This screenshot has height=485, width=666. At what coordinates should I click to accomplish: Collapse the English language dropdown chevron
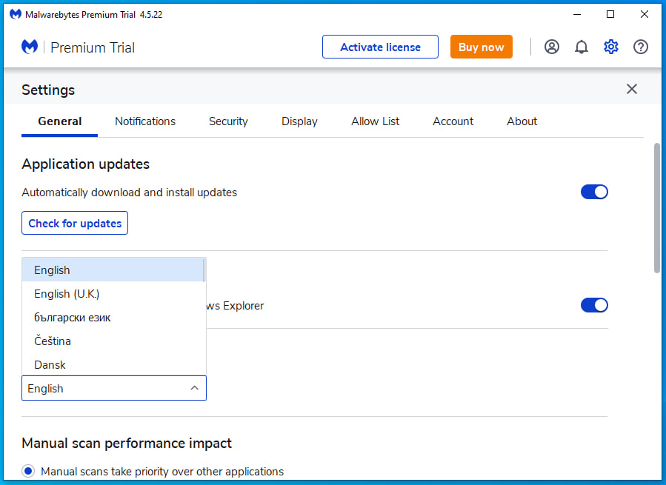tap(195, 388)
